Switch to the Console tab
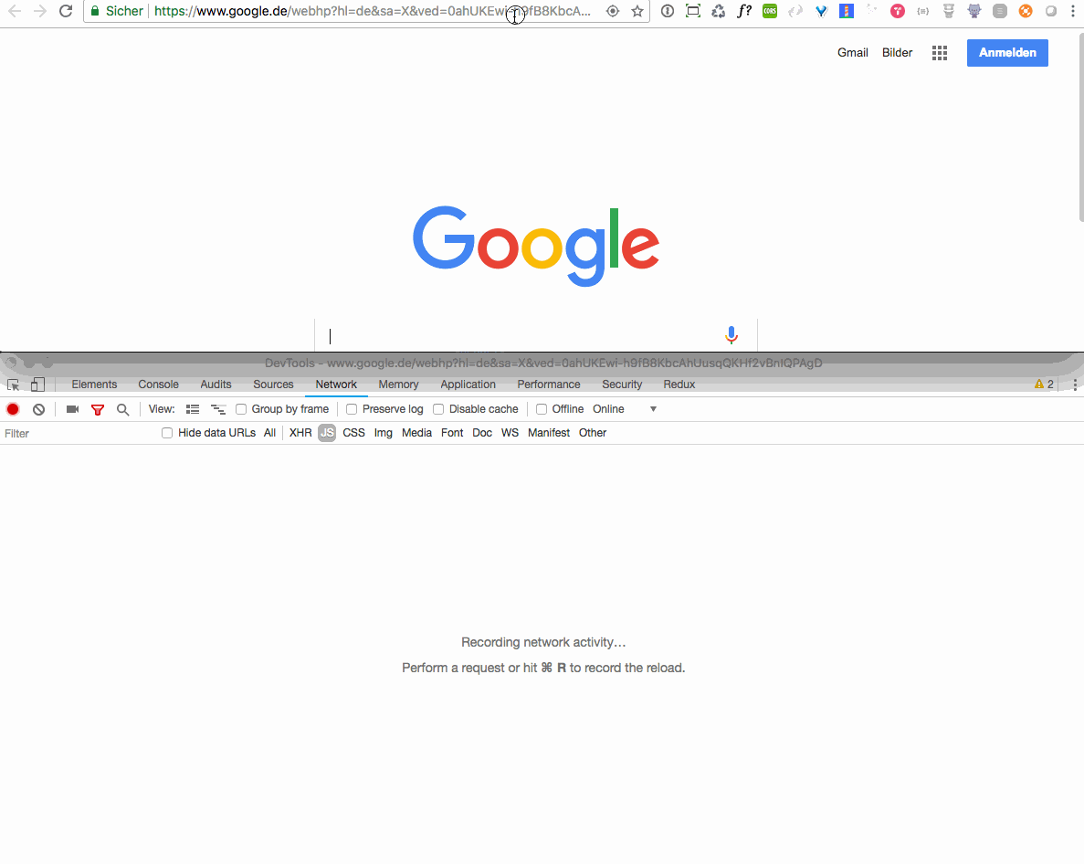The width and height of the screenshot is (1084, 864). 158,385
